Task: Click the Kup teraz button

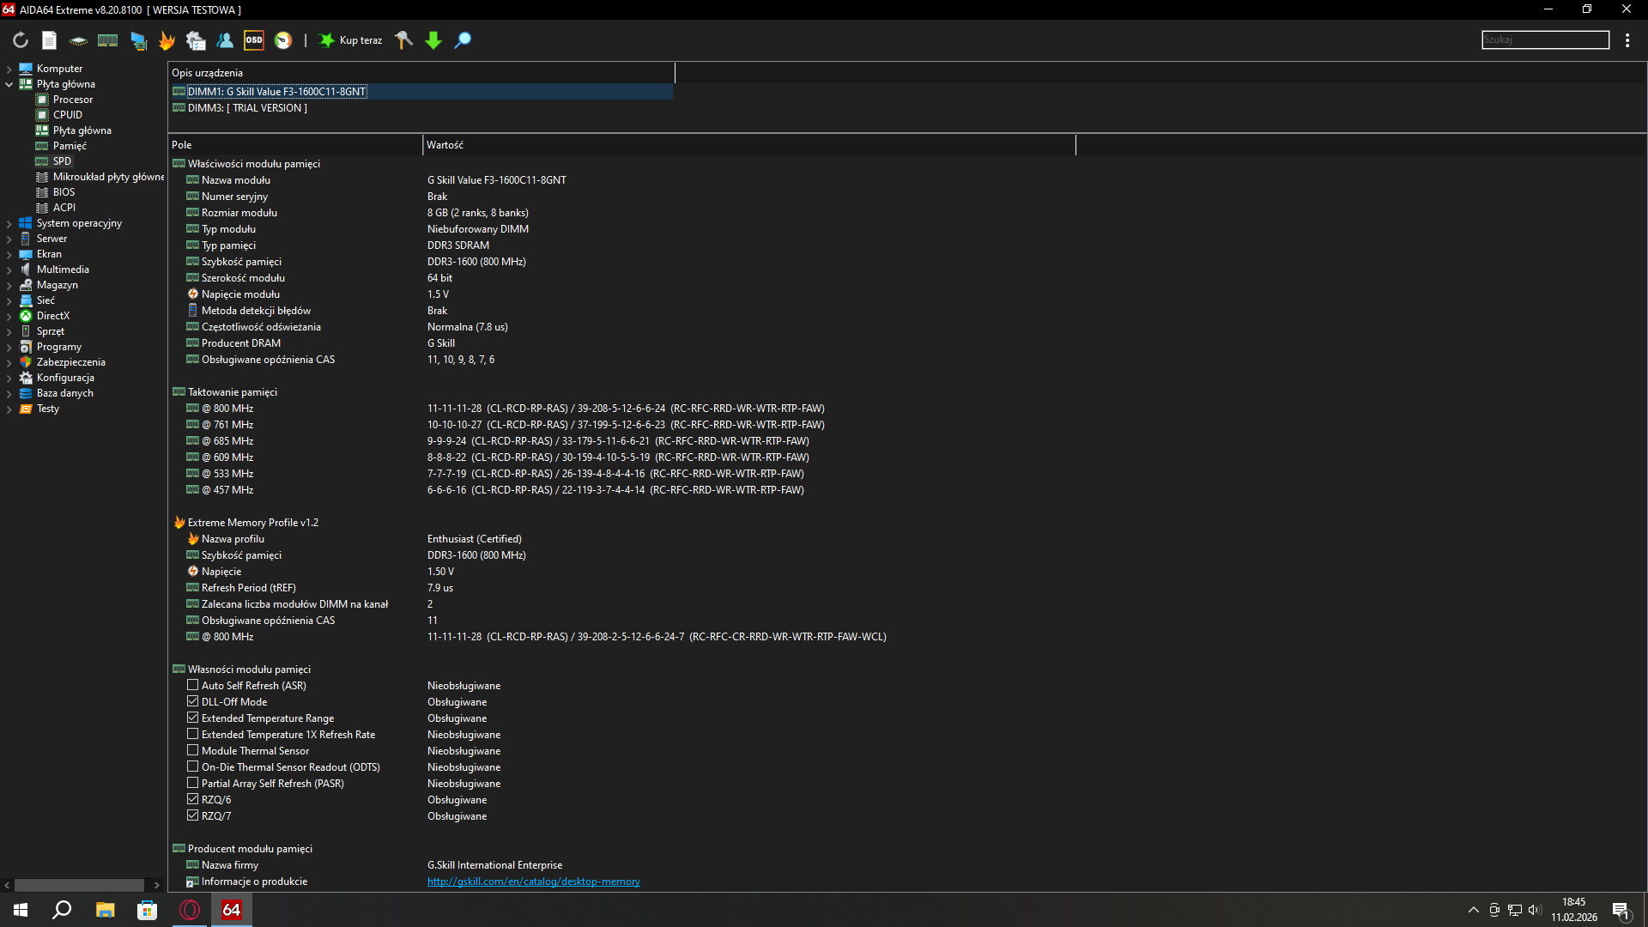Action: [x=350, y=40]
